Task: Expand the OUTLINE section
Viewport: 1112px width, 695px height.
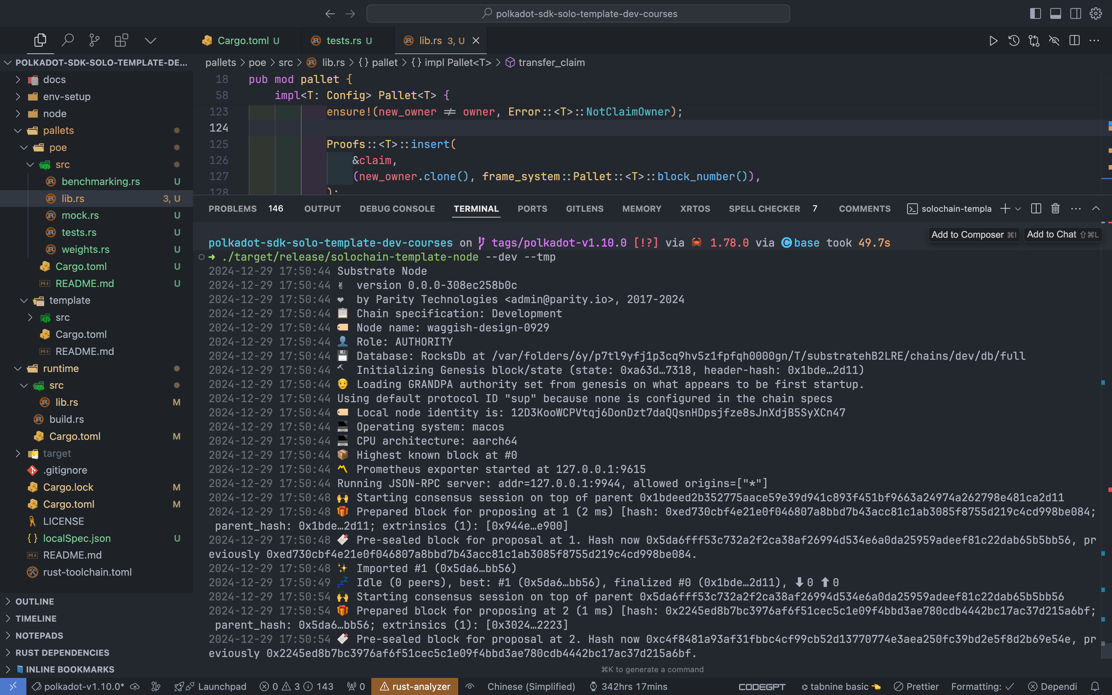Action: 97,602
